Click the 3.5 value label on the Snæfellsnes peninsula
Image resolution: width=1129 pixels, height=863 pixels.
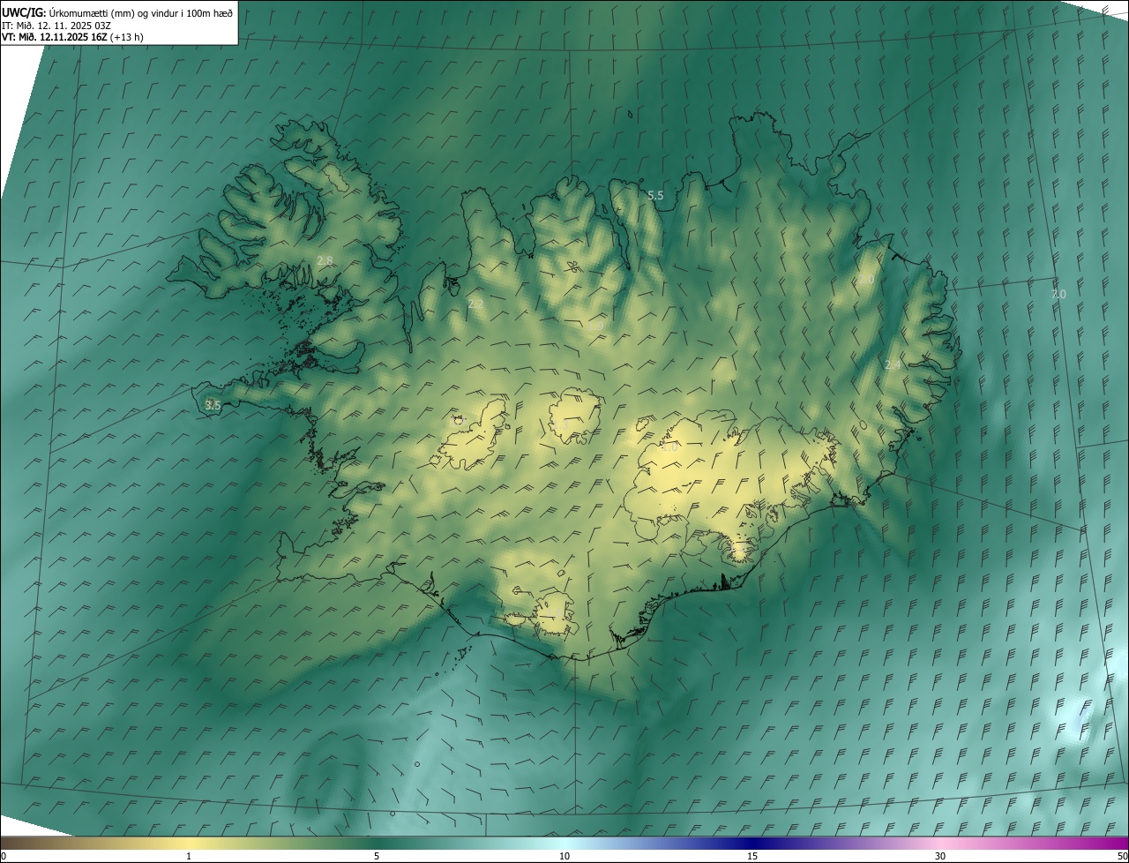point(213,406)
